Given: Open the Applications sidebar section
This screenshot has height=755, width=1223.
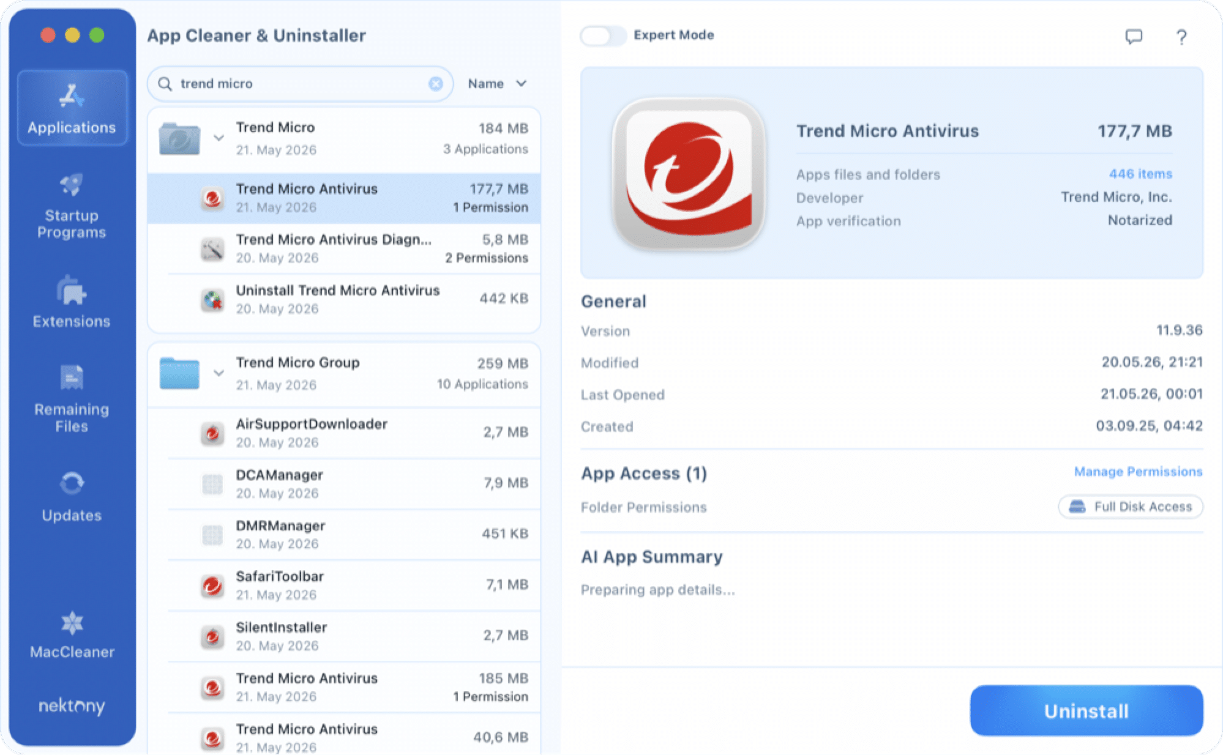Looking at the screenshot, I should pyautogui.click(x=72, y=108).
